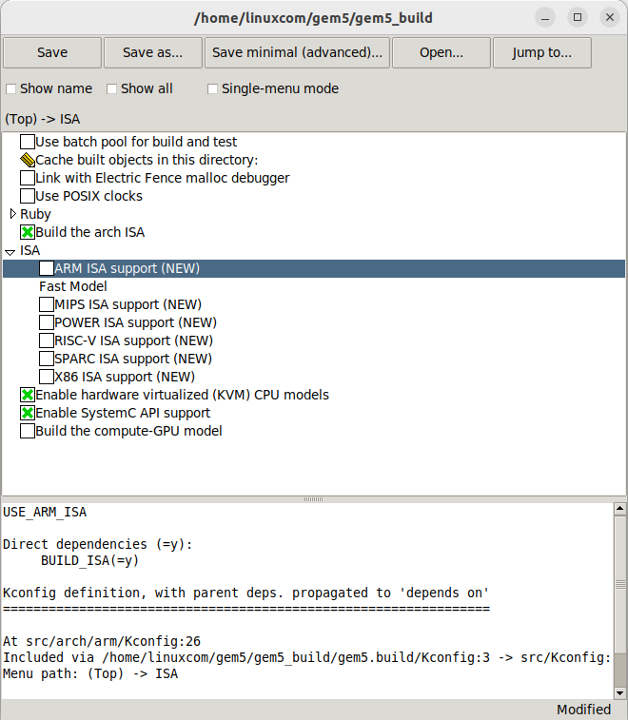Enable X86 ISA support
Image resolution: width=628 pixels, height=720 pixels.
[47, 377]
